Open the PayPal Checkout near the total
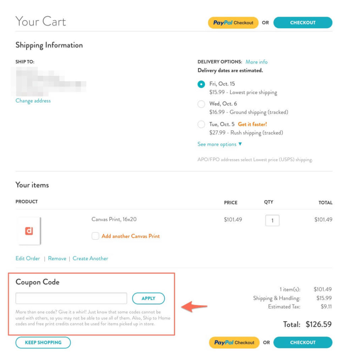This screenshot has height=363, width=351. 234,342
